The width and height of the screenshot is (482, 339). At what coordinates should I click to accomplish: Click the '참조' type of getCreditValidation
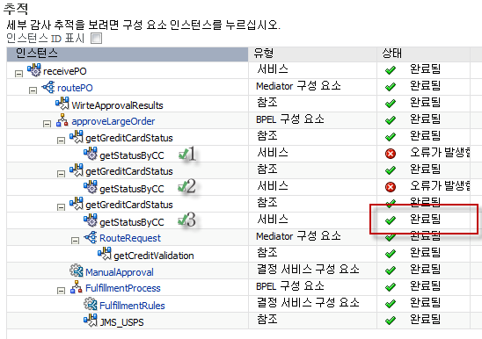pos(267,252)
